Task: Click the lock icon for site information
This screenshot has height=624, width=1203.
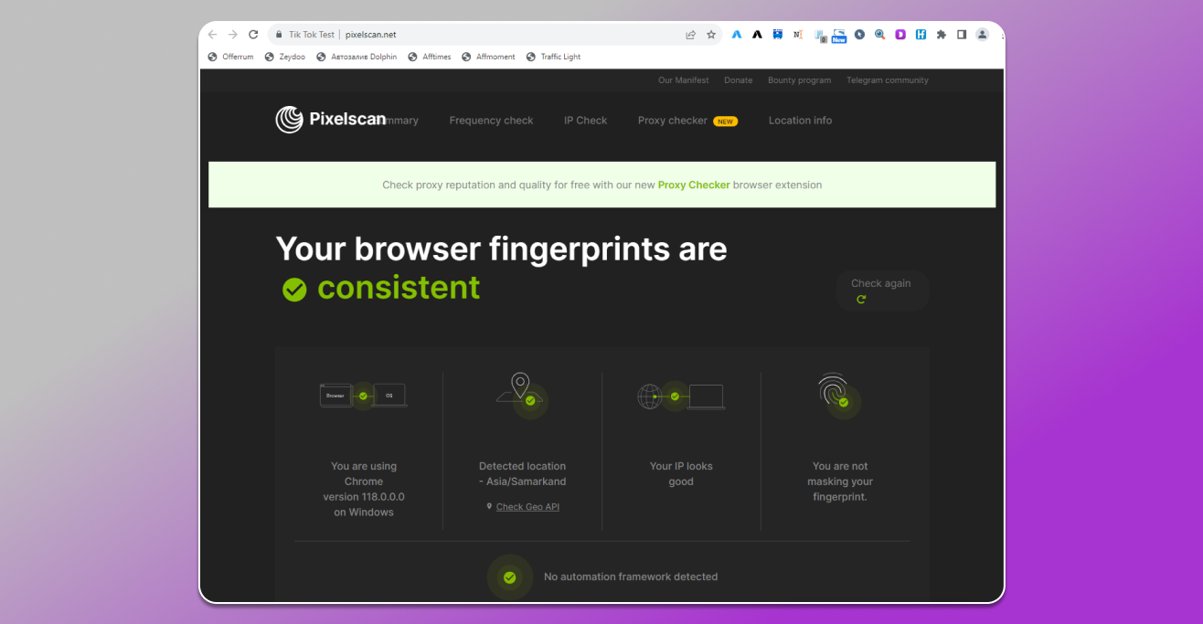Action: tap(279, 35)
